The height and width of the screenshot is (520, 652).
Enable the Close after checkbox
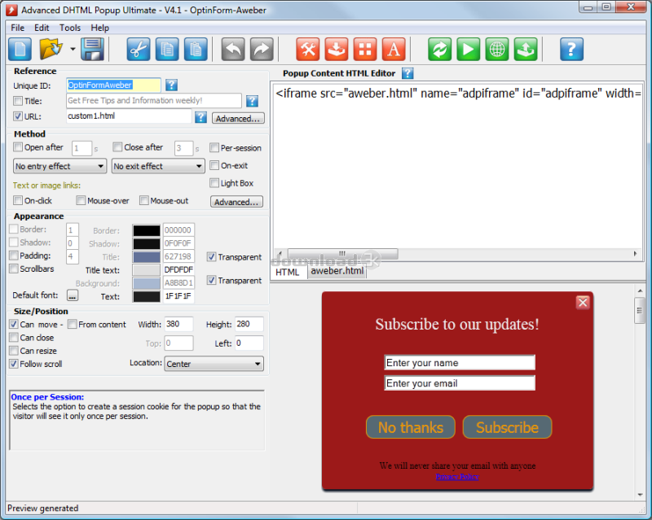coord(117,147)
